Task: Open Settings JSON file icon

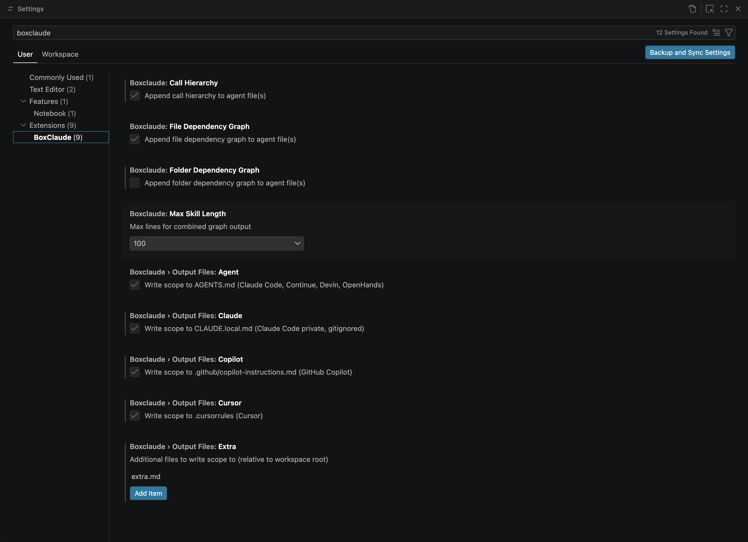Action: [x=692, y=9]
